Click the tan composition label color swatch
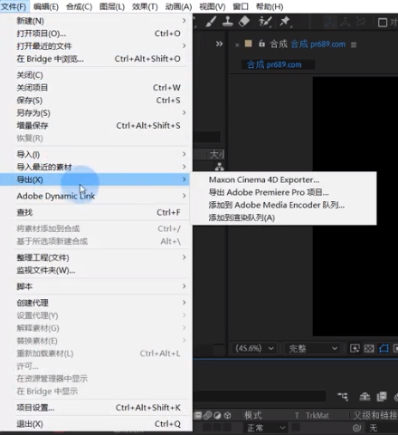The image size is (398, 435). pos(248,43)
